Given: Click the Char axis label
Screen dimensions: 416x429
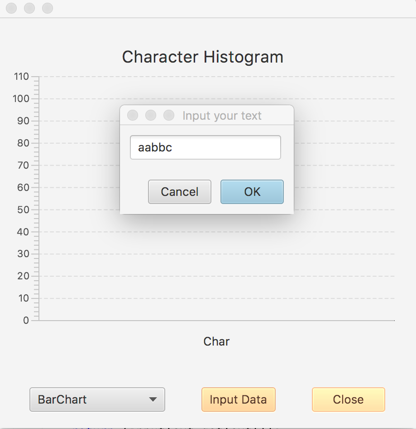Looking at the screenshot, I should coord(216,341).
